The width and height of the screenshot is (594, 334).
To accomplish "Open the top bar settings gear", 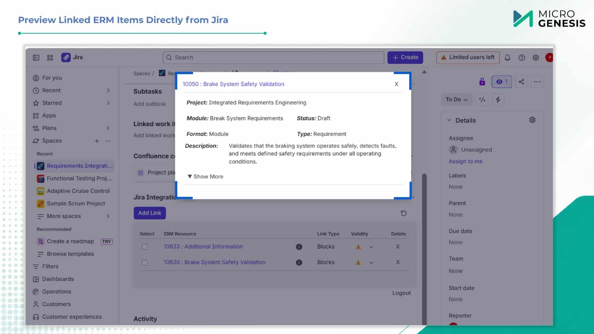I will tap(536, 58).
